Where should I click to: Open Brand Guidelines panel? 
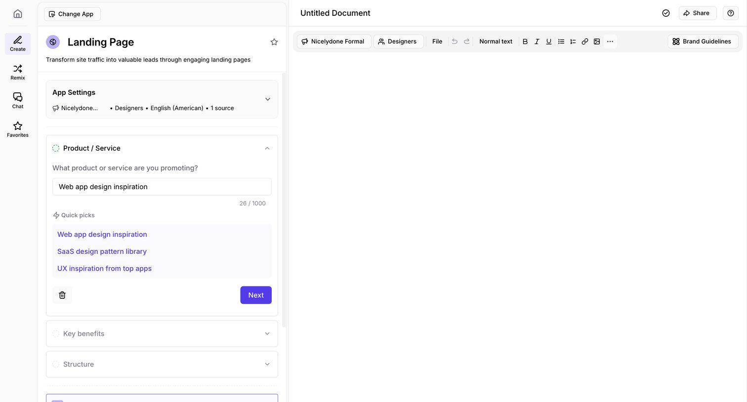tap(703, 41)
